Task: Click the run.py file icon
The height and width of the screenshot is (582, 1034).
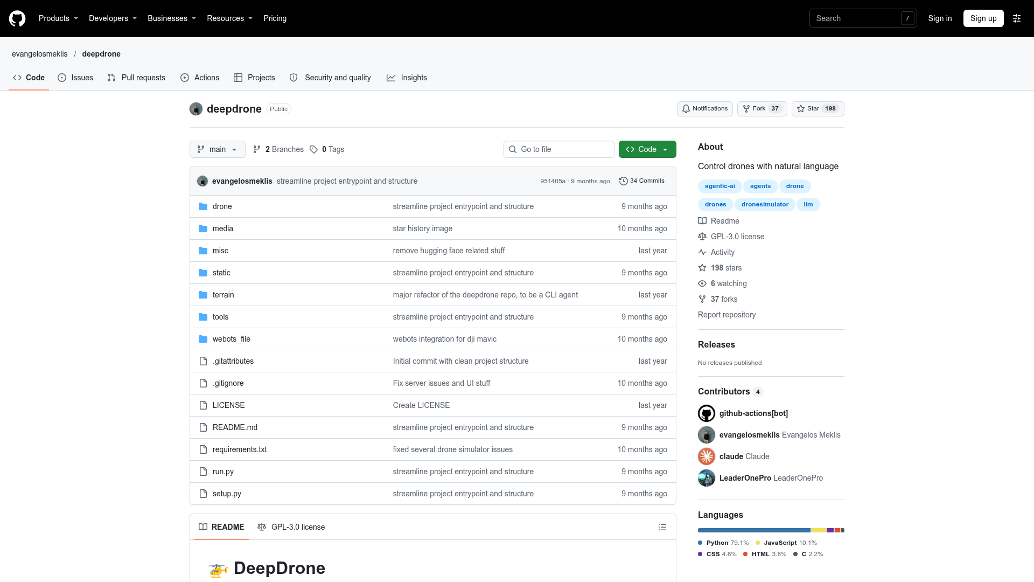Action: (203, 472)
